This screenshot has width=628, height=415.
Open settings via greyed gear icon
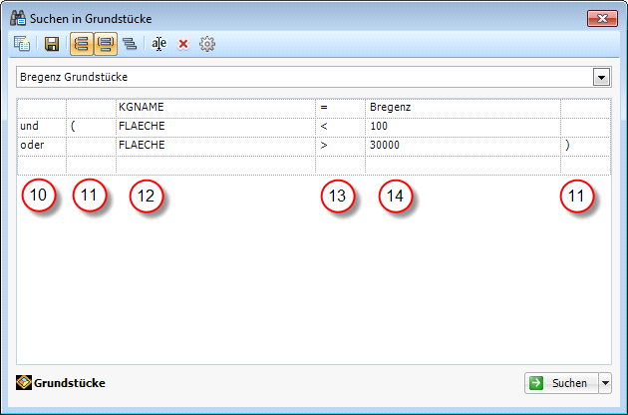pos(207,44)
